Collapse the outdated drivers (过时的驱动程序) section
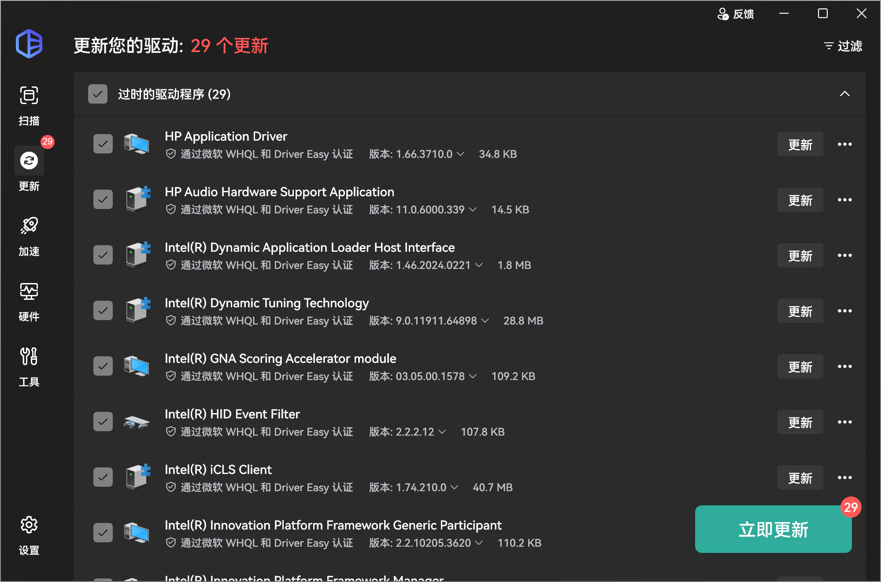881x582 pixels. (844, 94)
